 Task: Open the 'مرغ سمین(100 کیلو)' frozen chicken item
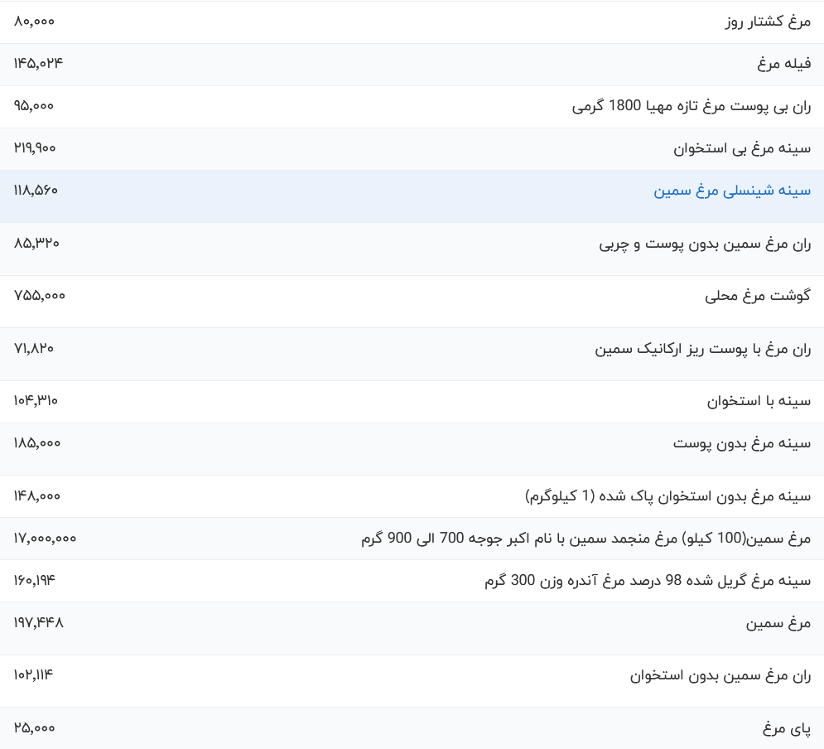pos(585,539)
